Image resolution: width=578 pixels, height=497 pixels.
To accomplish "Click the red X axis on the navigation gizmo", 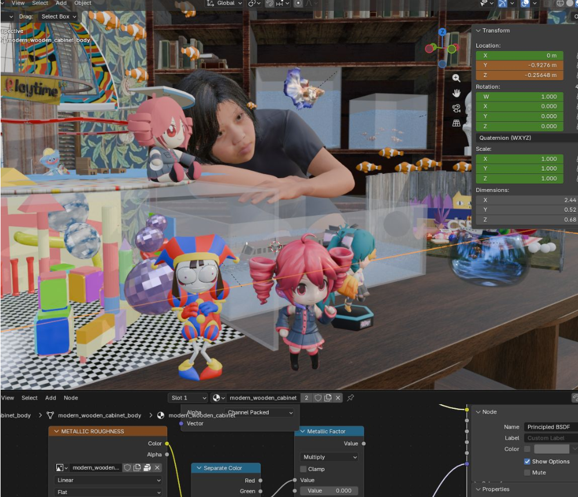I will (429, 49).
